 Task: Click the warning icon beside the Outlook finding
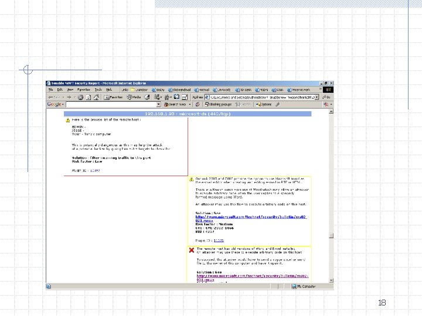191,179
